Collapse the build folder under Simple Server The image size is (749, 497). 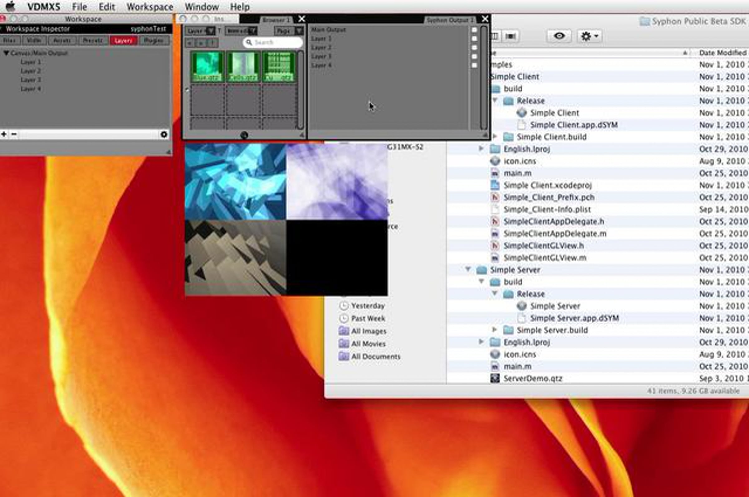point(481,282)
